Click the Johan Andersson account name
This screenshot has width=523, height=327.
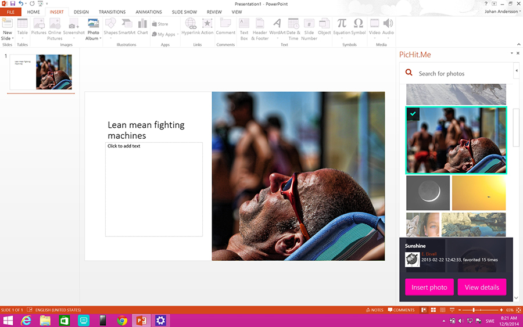pyautogui.click(x=501, y=12)
